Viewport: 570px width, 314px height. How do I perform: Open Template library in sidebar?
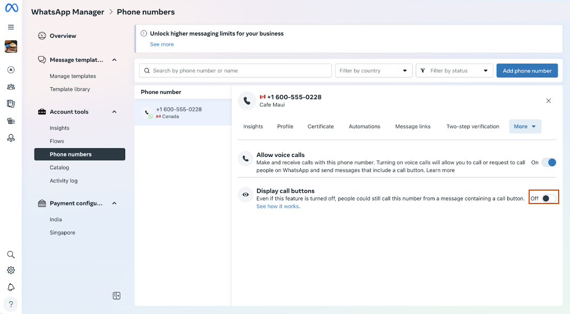(x=70, y=89)
